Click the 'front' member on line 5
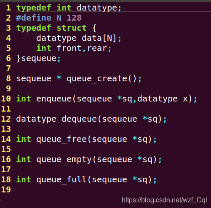 69,48
